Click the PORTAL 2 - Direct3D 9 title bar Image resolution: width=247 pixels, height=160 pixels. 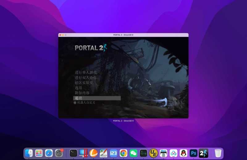coord(123,35)
